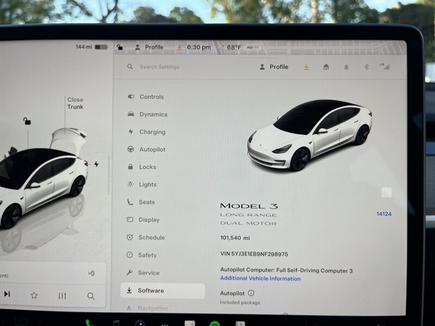Favorite the track with the star icon

34,295
